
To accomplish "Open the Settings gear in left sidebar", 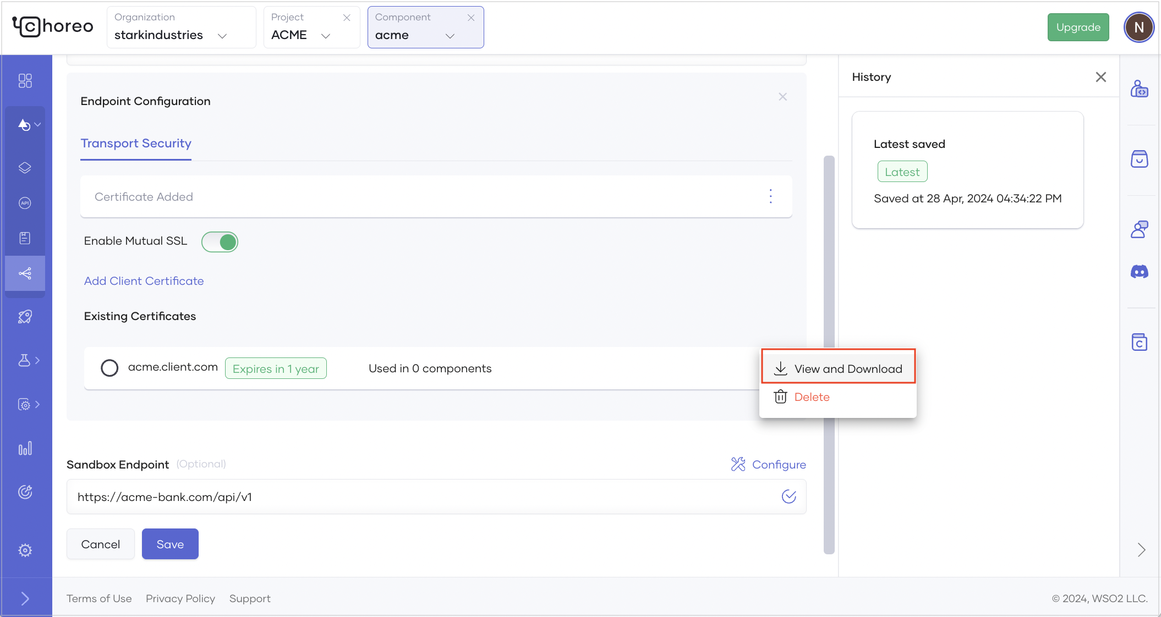I will (x=25, y=550).
